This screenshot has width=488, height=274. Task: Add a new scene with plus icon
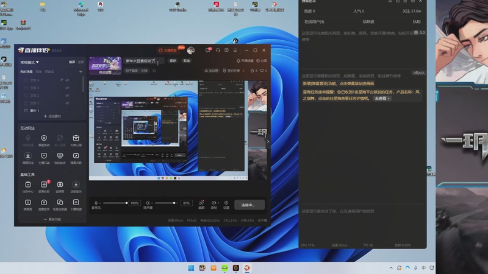[x=81, y=71]
